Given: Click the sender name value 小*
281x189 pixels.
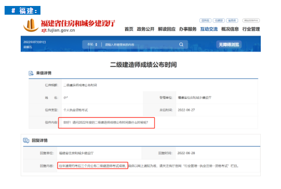Looking at the screenshot, I should tap(66, 98).
